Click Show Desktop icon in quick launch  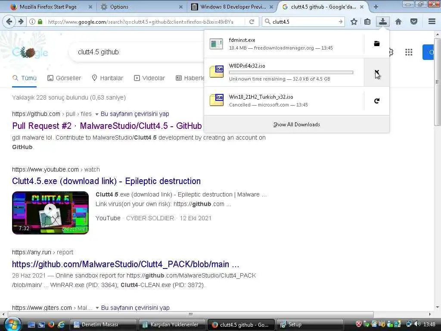tap(31, 325)
